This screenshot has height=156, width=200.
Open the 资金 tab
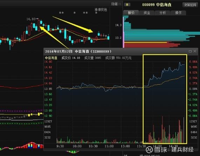(x=147, y=13)
